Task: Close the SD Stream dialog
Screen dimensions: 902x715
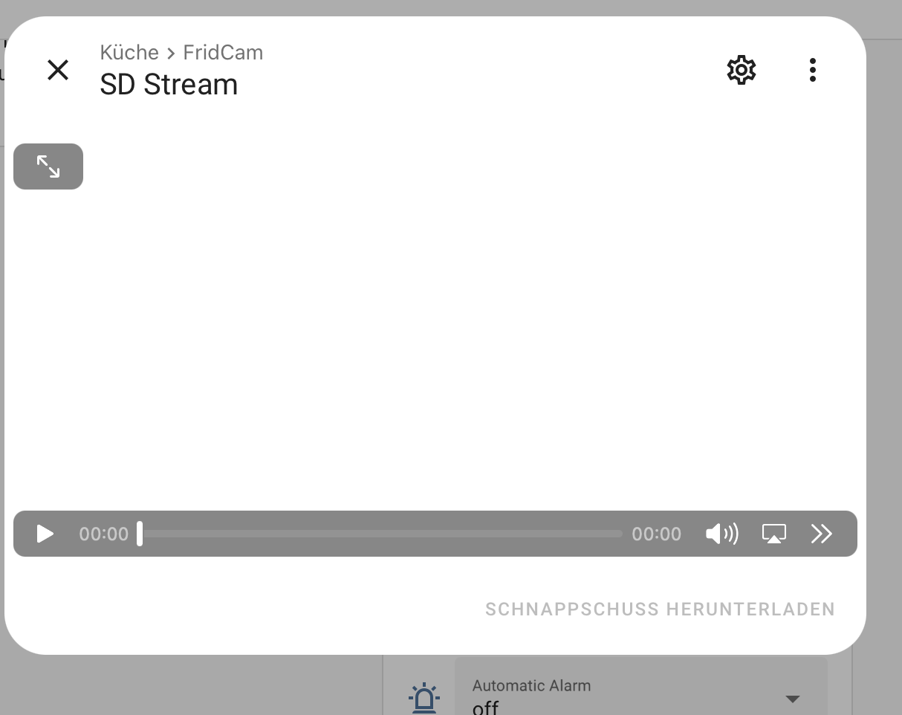Action: [x=58, y=70]
